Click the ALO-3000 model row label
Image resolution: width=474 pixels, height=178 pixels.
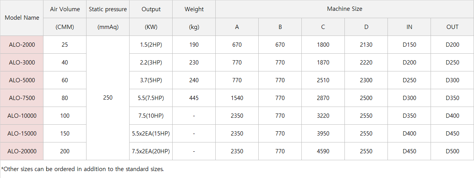click(22, 63)
